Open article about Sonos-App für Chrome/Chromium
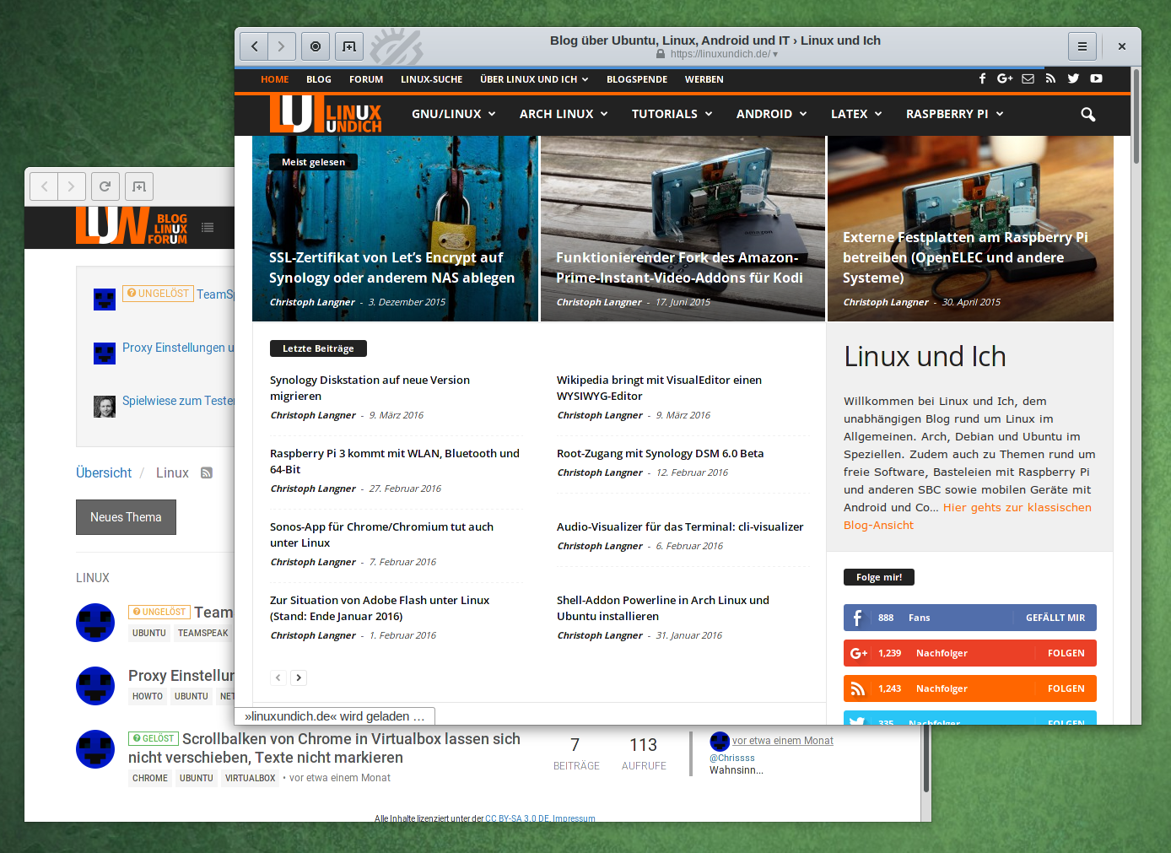This screenshot has height=853, width=1171. point(381,535)
